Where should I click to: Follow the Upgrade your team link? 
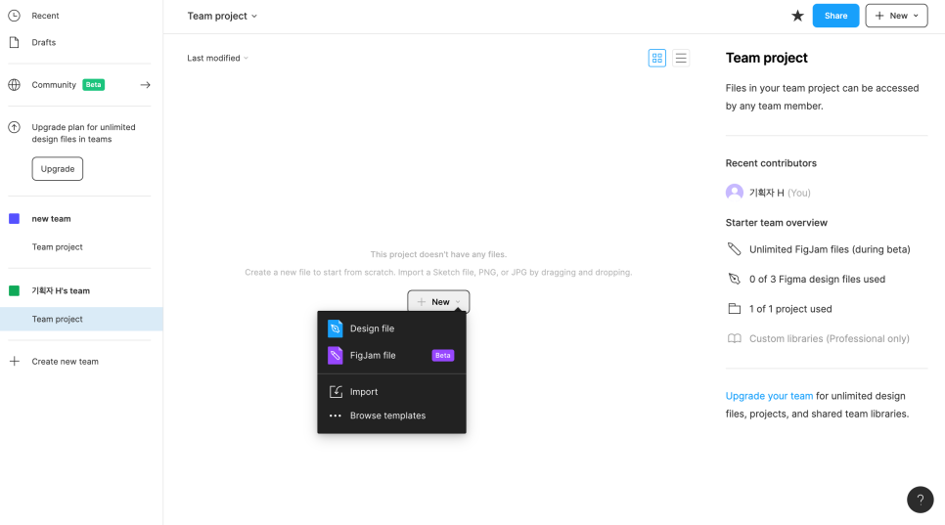769,396
